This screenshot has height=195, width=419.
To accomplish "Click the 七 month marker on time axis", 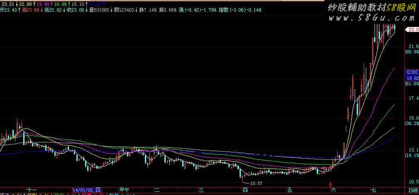I will [373, 190].
